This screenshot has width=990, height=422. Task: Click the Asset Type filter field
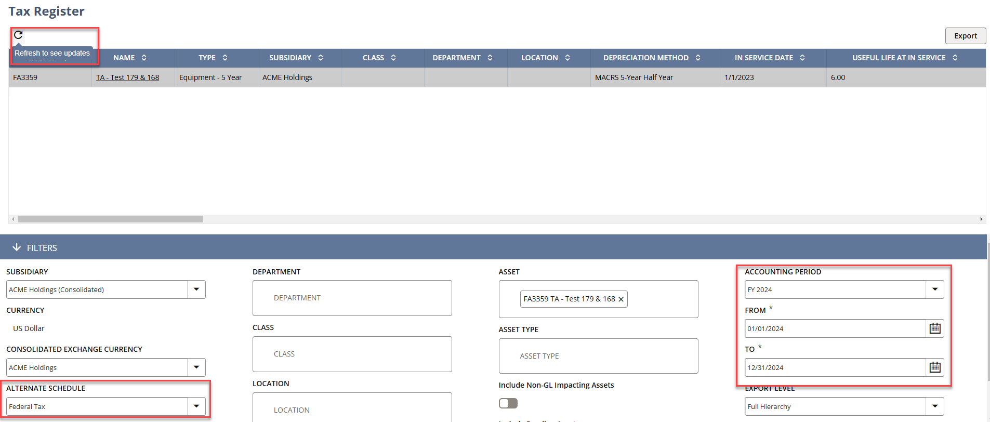pos(598,356)
